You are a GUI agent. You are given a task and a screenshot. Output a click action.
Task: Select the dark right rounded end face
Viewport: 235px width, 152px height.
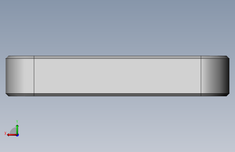tap(215, 76)
